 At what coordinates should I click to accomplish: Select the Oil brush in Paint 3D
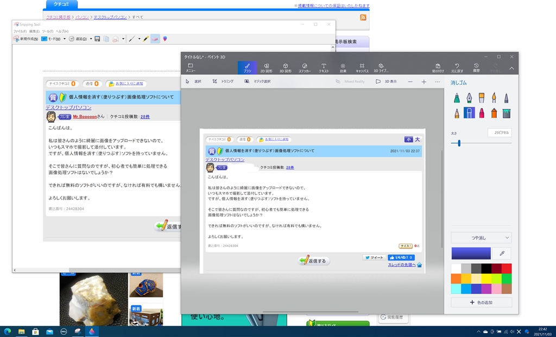point(482,98)
